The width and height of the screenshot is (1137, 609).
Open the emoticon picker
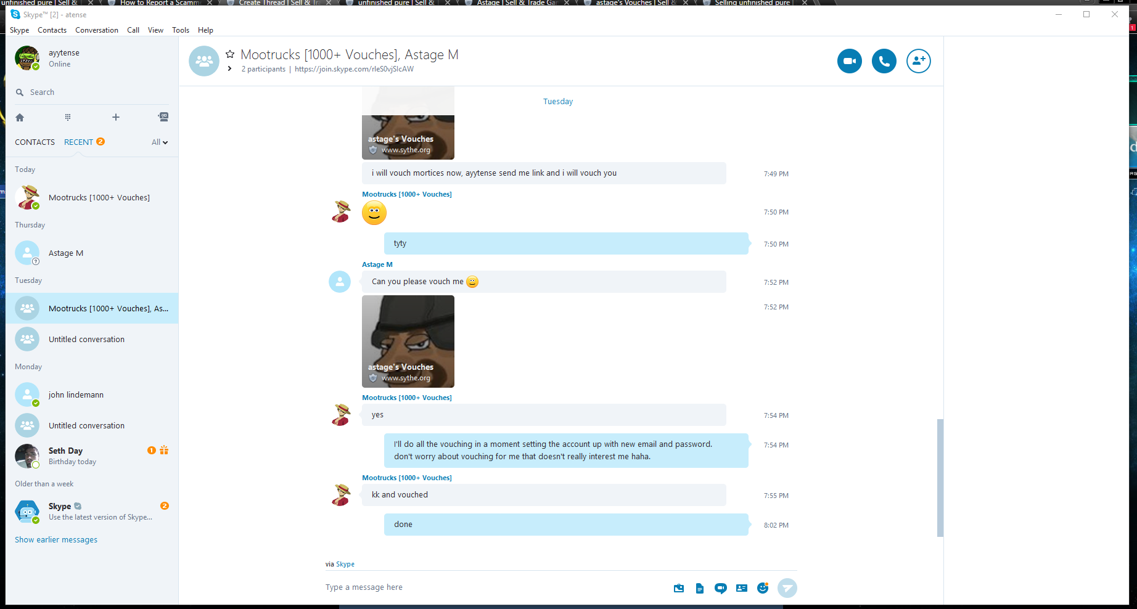click(763, 588)
